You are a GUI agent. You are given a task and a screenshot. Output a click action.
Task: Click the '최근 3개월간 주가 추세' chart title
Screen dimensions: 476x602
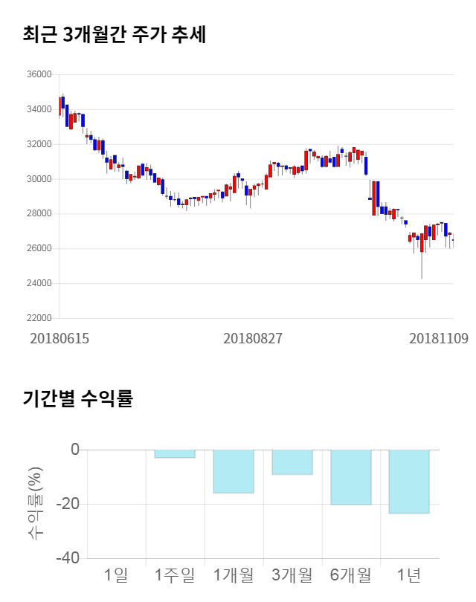114,35
